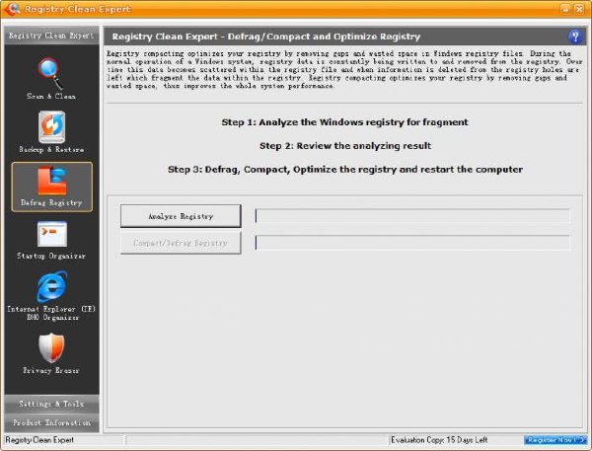Click the blue help question mark icon
The width and height of the screenshot is (592, 451).
click(575, 37)
